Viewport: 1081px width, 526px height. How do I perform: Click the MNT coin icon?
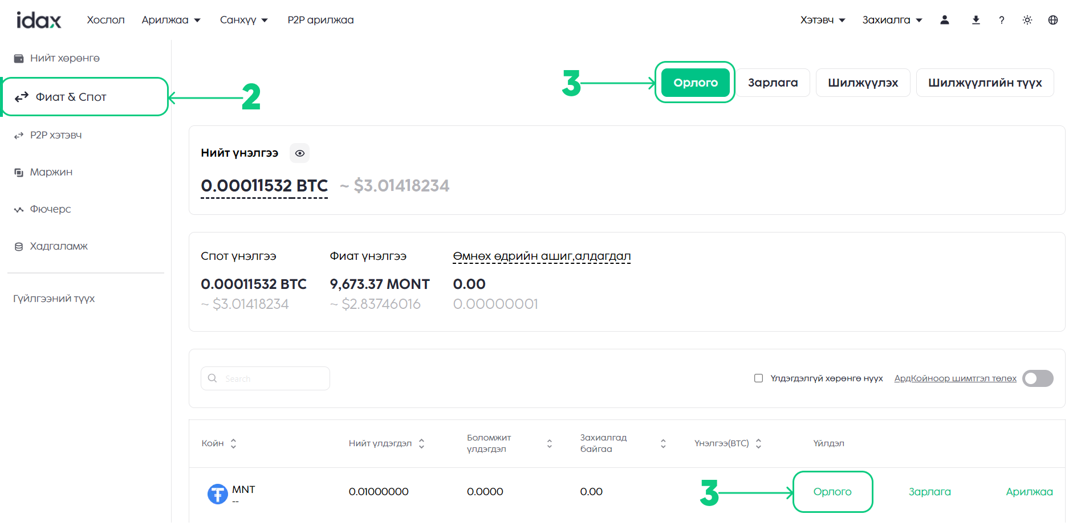(217, 494)
